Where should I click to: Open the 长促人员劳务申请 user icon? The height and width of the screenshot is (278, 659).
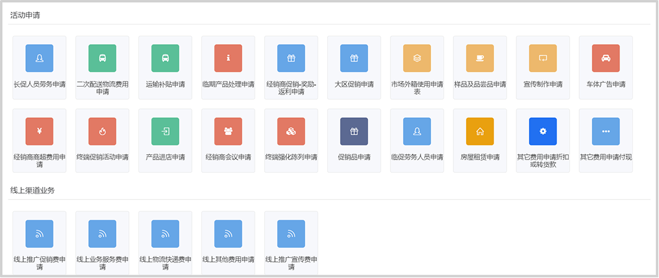coord(40,58)
